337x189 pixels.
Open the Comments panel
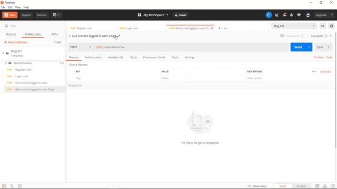pos(292,36)
